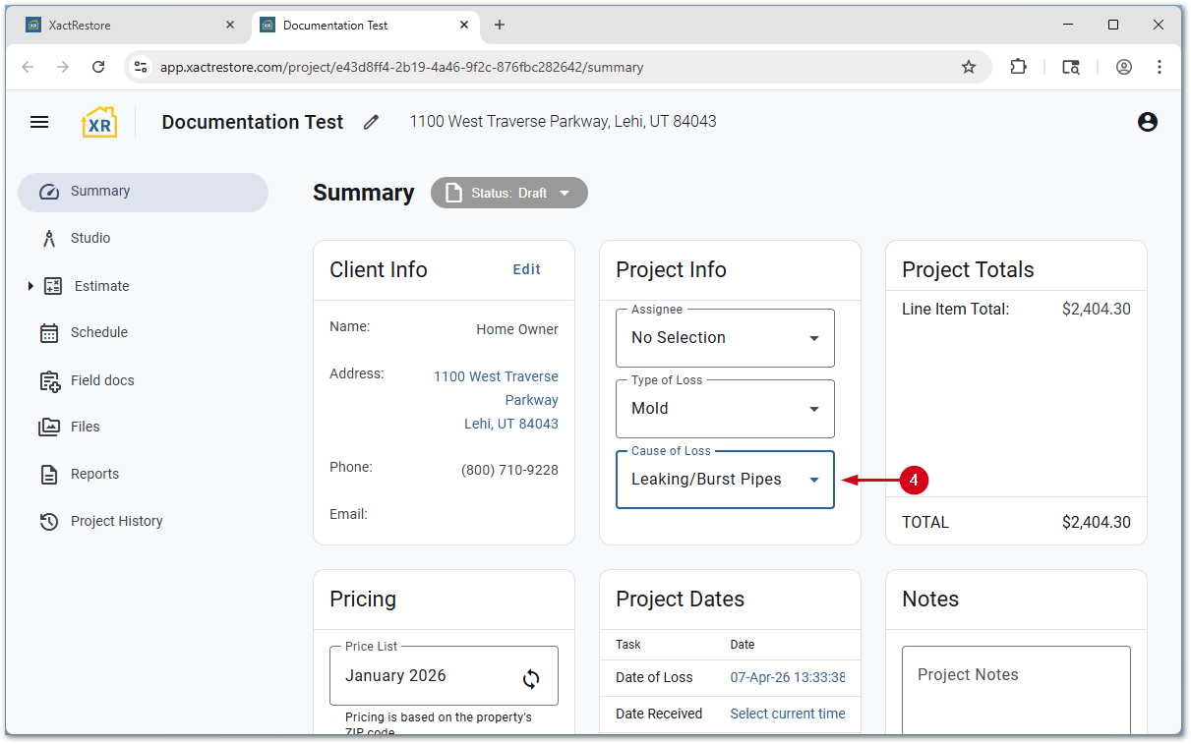This screenshot has width=1191, height=744.
Task: Bookmark this page with the star icon
Action: [969, 67]
